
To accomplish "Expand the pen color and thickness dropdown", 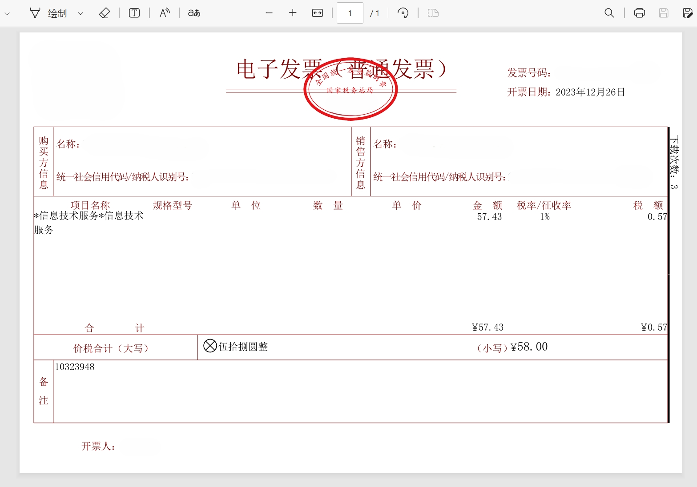I will click(x=81, y=13).
